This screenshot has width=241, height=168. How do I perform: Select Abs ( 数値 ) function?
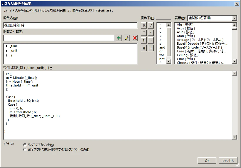(x=185, y=24)
